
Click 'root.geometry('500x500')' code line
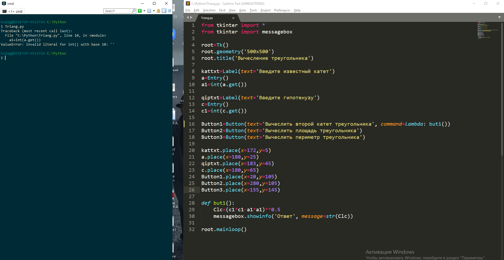coord(238,52)
